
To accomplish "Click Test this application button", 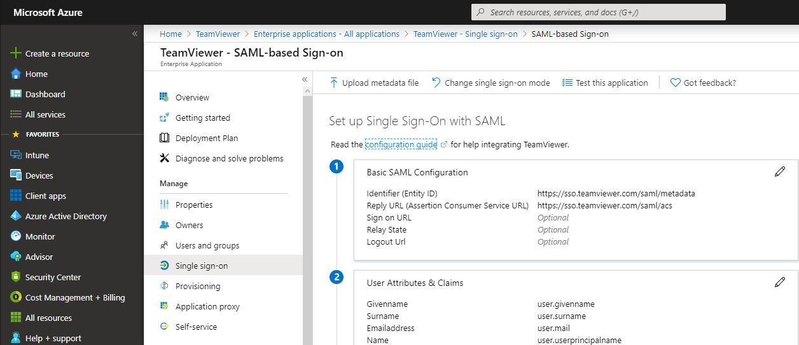I will [x=605, y=83].
